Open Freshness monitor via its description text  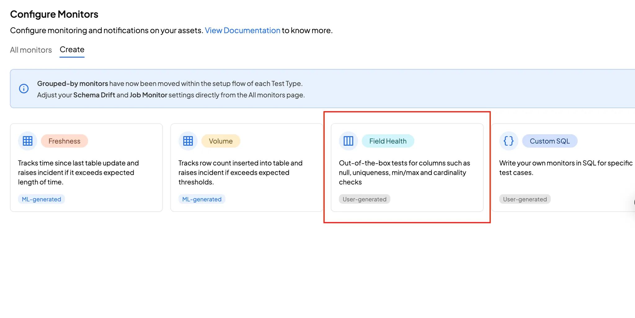pyautogui.click(x=78, y=172)
